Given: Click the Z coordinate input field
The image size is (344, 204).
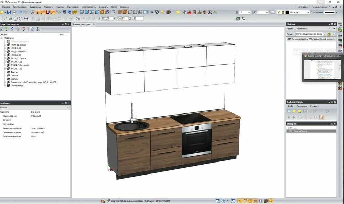Looking at the screenshot, I should coord(138,19).
